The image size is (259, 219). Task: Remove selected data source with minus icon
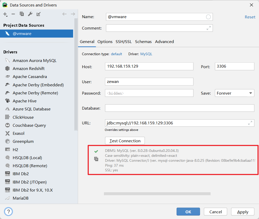click(13, 14)
